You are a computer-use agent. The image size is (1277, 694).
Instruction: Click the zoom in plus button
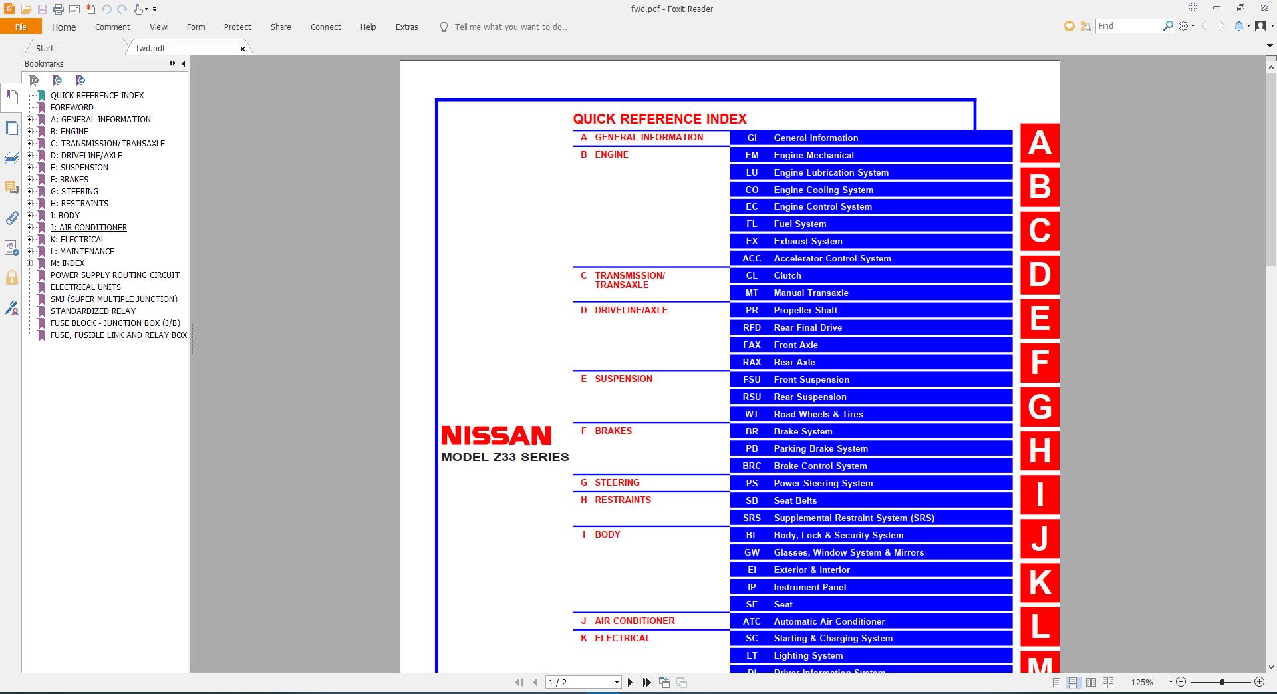point(1259,682)
